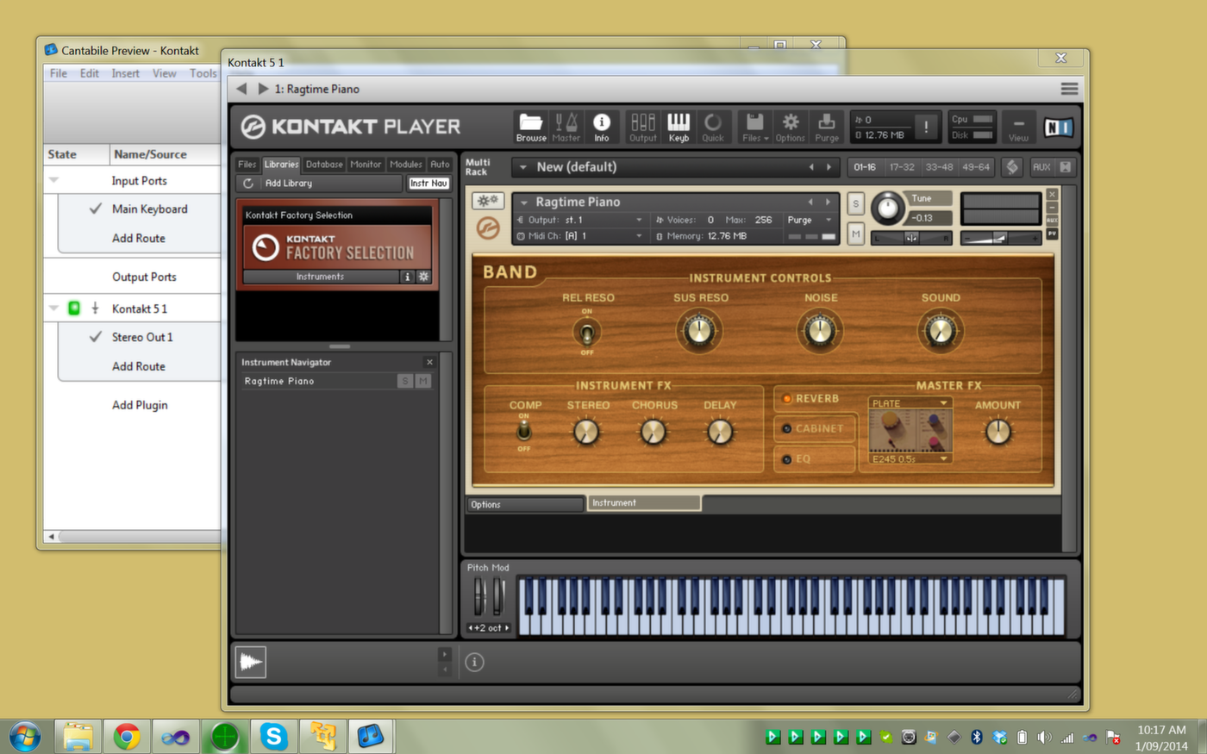Switch to the Modules tab

coord(405,164)
